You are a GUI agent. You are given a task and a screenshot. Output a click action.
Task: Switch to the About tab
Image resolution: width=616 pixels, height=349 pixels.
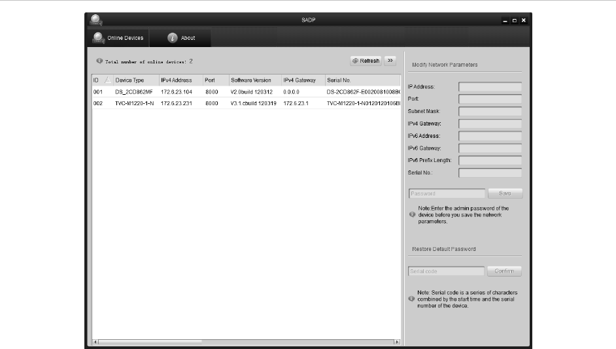point(180,38)
